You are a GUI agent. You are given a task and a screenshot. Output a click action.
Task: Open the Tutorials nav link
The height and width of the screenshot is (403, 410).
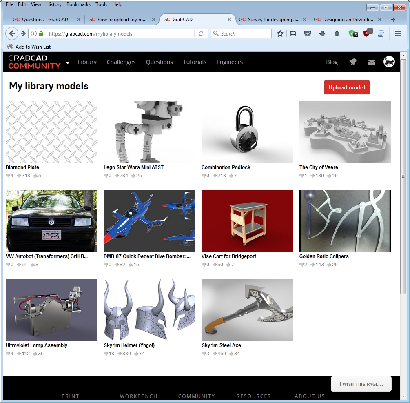coord(195,62)
